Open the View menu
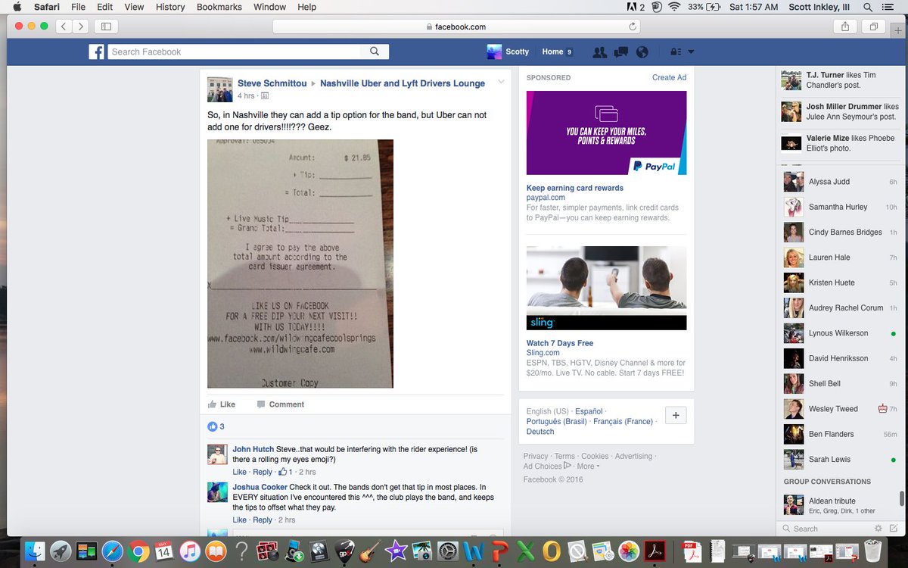This screenshot has width=908, height=568. click(x=134, y=7)
